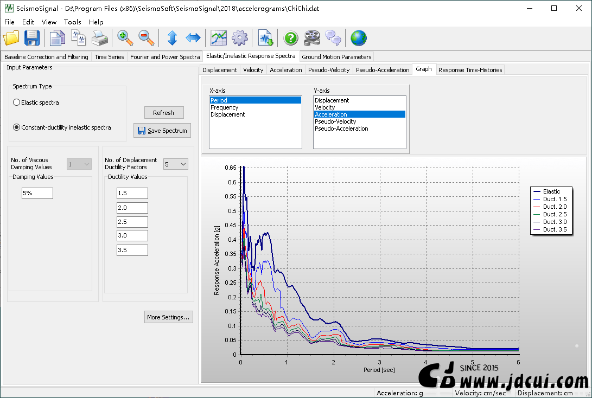
Task: Switch to Ground Motion Parameters tab
Action: point(336,57)
